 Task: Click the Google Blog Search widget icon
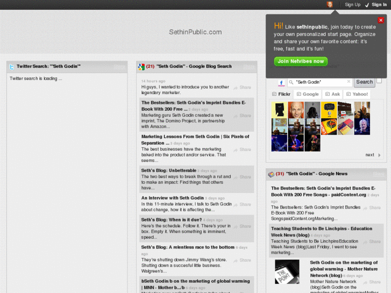click(x=141, y=67)
